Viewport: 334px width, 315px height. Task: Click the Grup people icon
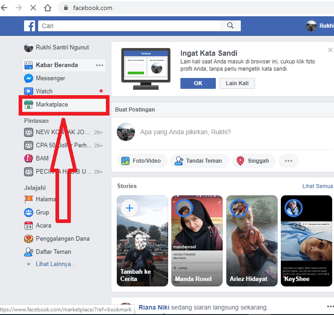(29, 213)
